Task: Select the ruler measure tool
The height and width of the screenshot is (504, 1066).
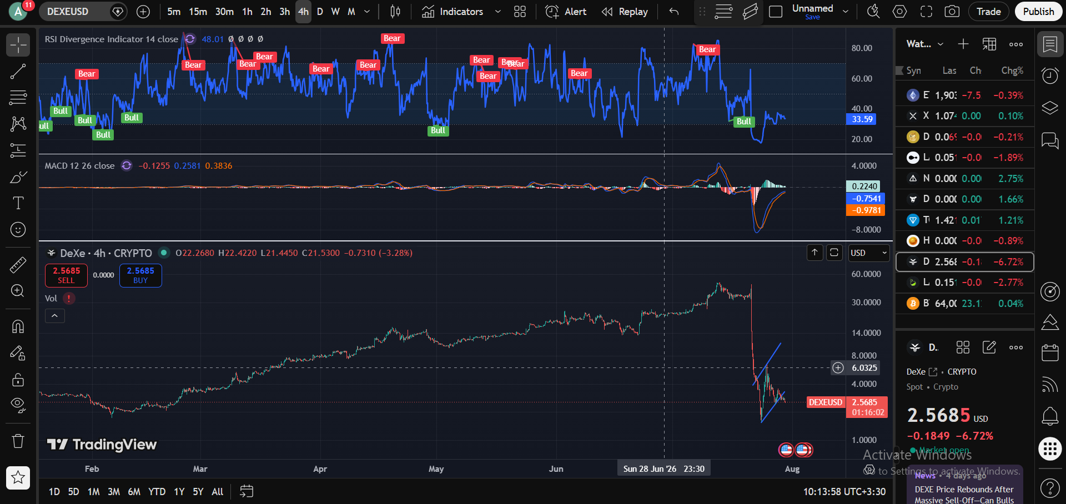Action: [x=18, y=265]
